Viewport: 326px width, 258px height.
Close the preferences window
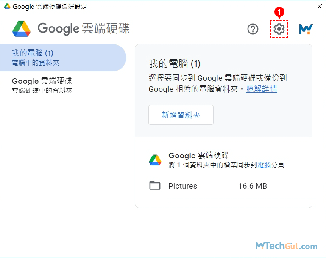point(318,7)
